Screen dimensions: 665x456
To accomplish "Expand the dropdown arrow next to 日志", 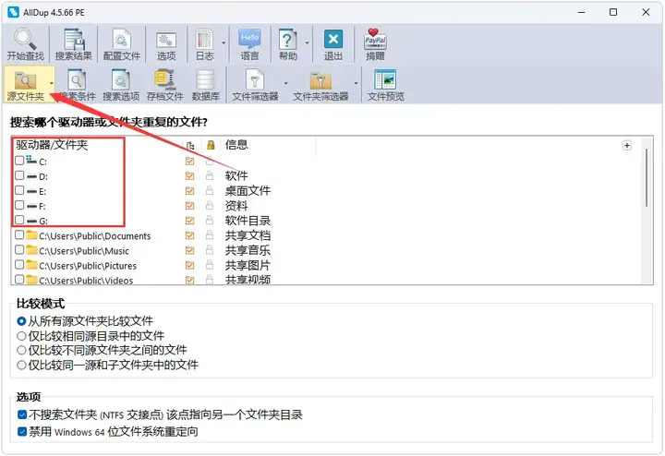I will pyautogui.click(x=224, y=42).
